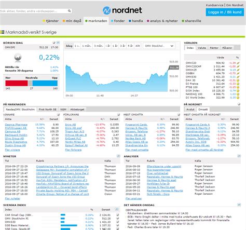Open the analys & nyheter menu
Screen dimensions: 246x230
click(162, 21)
